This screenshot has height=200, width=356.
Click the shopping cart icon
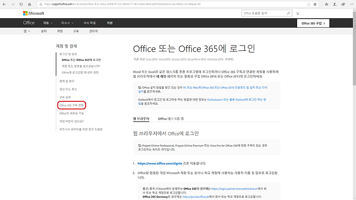click(x=298, y=14)
